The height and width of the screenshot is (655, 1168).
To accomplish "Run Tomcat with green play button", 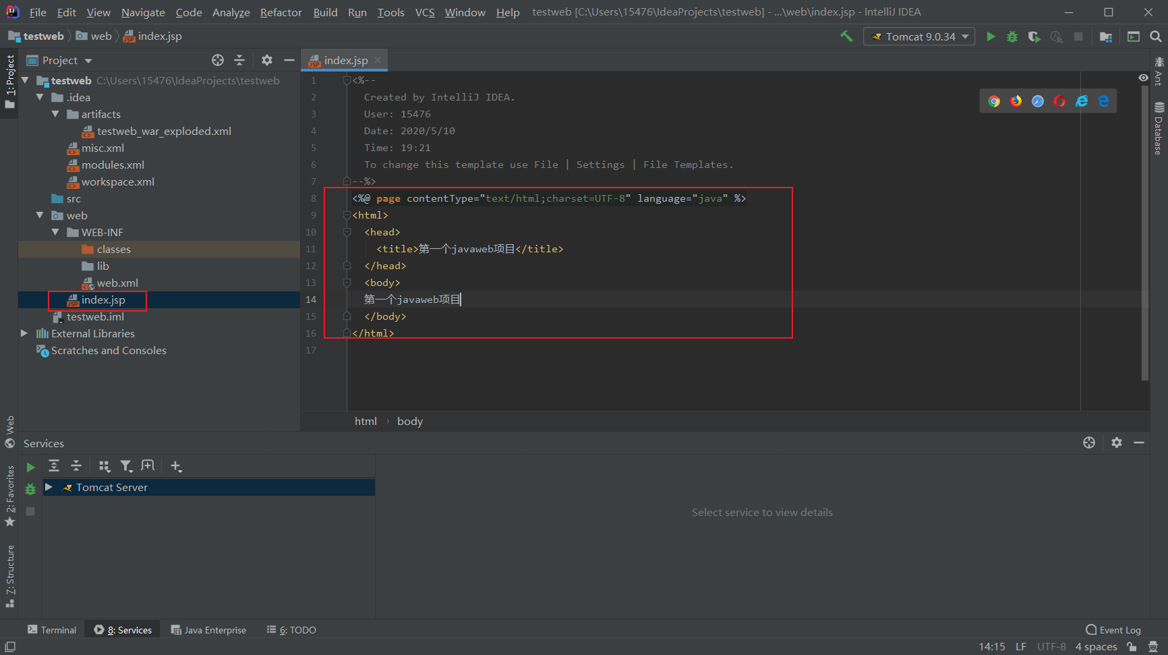I will [991, 36].
